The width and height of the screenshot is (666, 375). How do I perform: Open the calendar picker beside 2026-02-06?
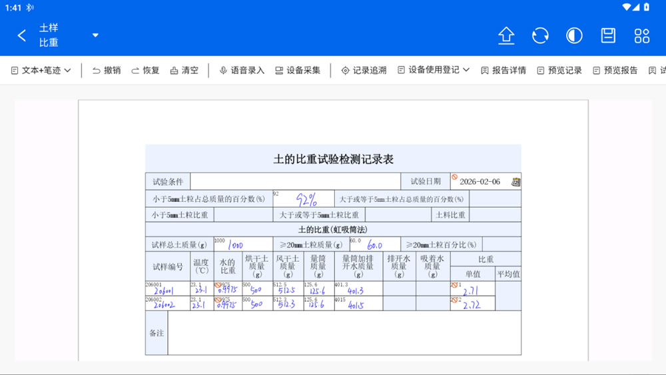coord(515,182)
